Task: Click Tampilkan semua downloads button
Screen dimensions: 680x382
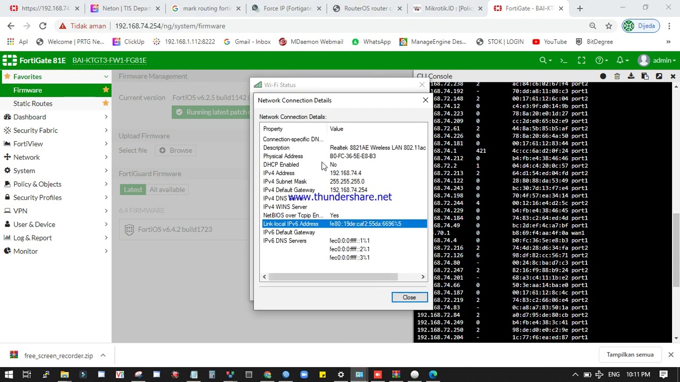Action: (x=630, y=354)
